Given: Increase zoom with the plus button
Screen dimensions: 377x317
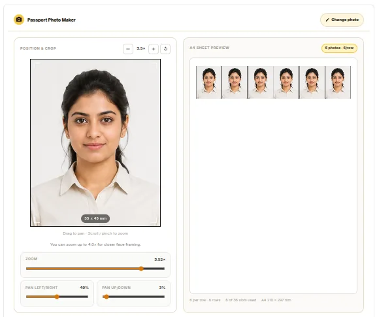Looking at the screenshot, I should [154, 49].
